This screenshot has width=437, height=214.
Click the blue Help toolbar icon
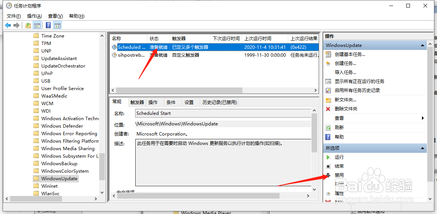48,26
